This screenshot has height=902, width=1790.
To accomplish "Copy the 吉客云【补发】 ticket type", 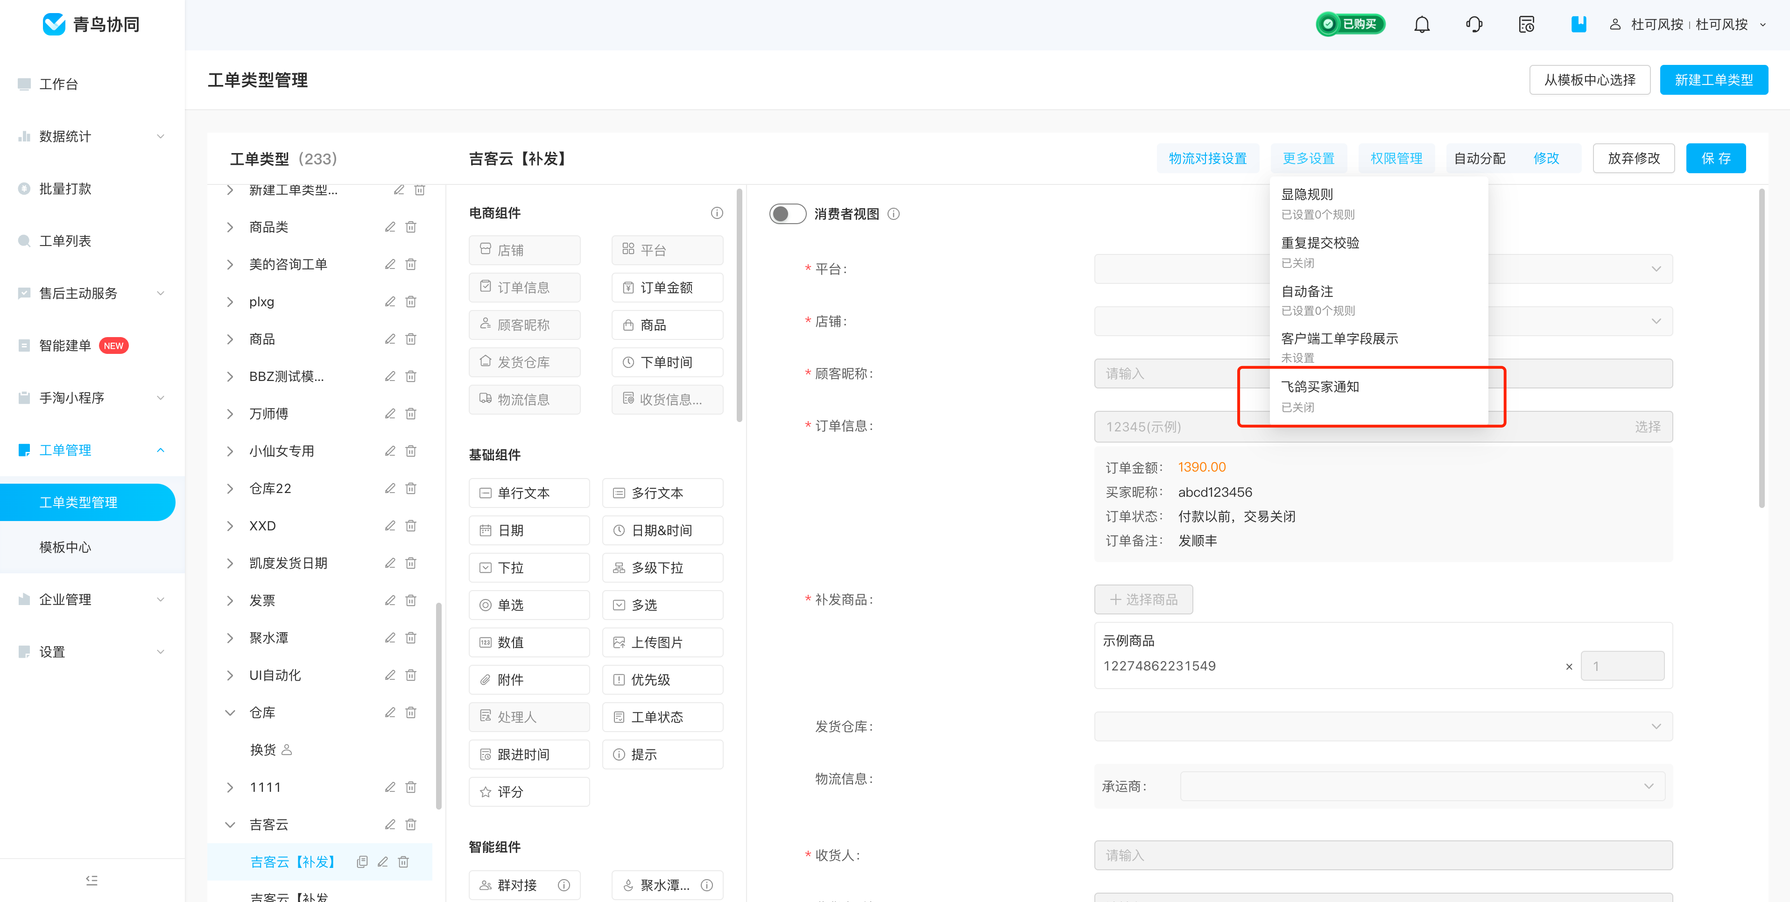I will (x=362, y=862).
